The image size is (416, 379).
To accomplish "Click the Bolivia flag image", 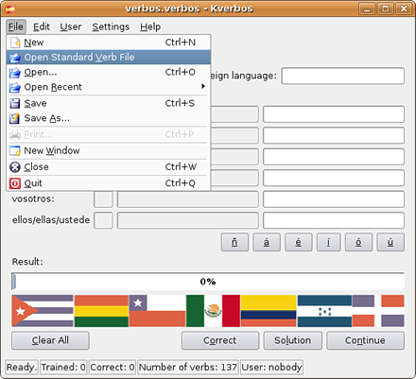I will 101,311.
